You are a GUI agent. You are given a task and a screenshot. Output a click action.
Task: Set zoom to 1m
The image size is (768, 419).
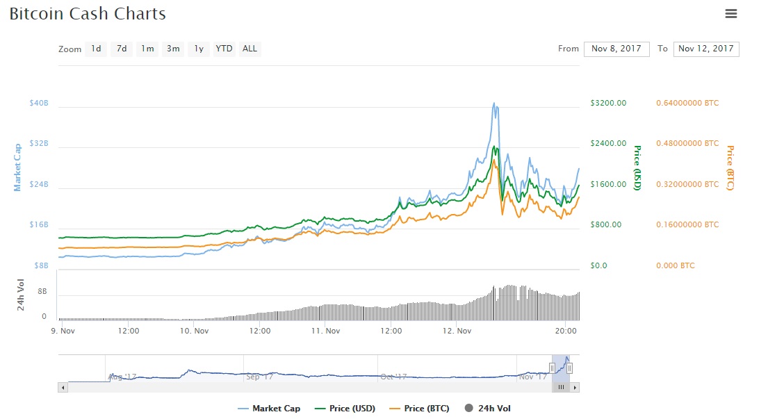(147, 49)
